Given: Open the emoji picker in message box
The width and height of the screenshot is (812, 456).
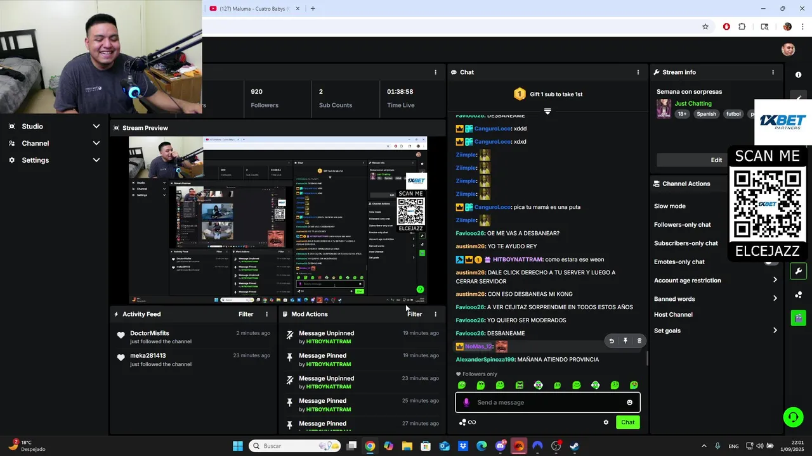Looking at the screenshot, I should [629, 402].
